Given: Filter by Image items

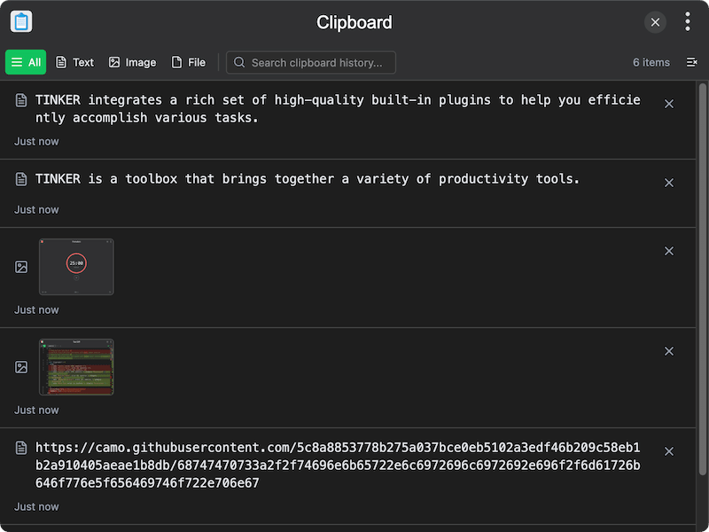Looking at the screenshot, I should [x=132, y=62].
